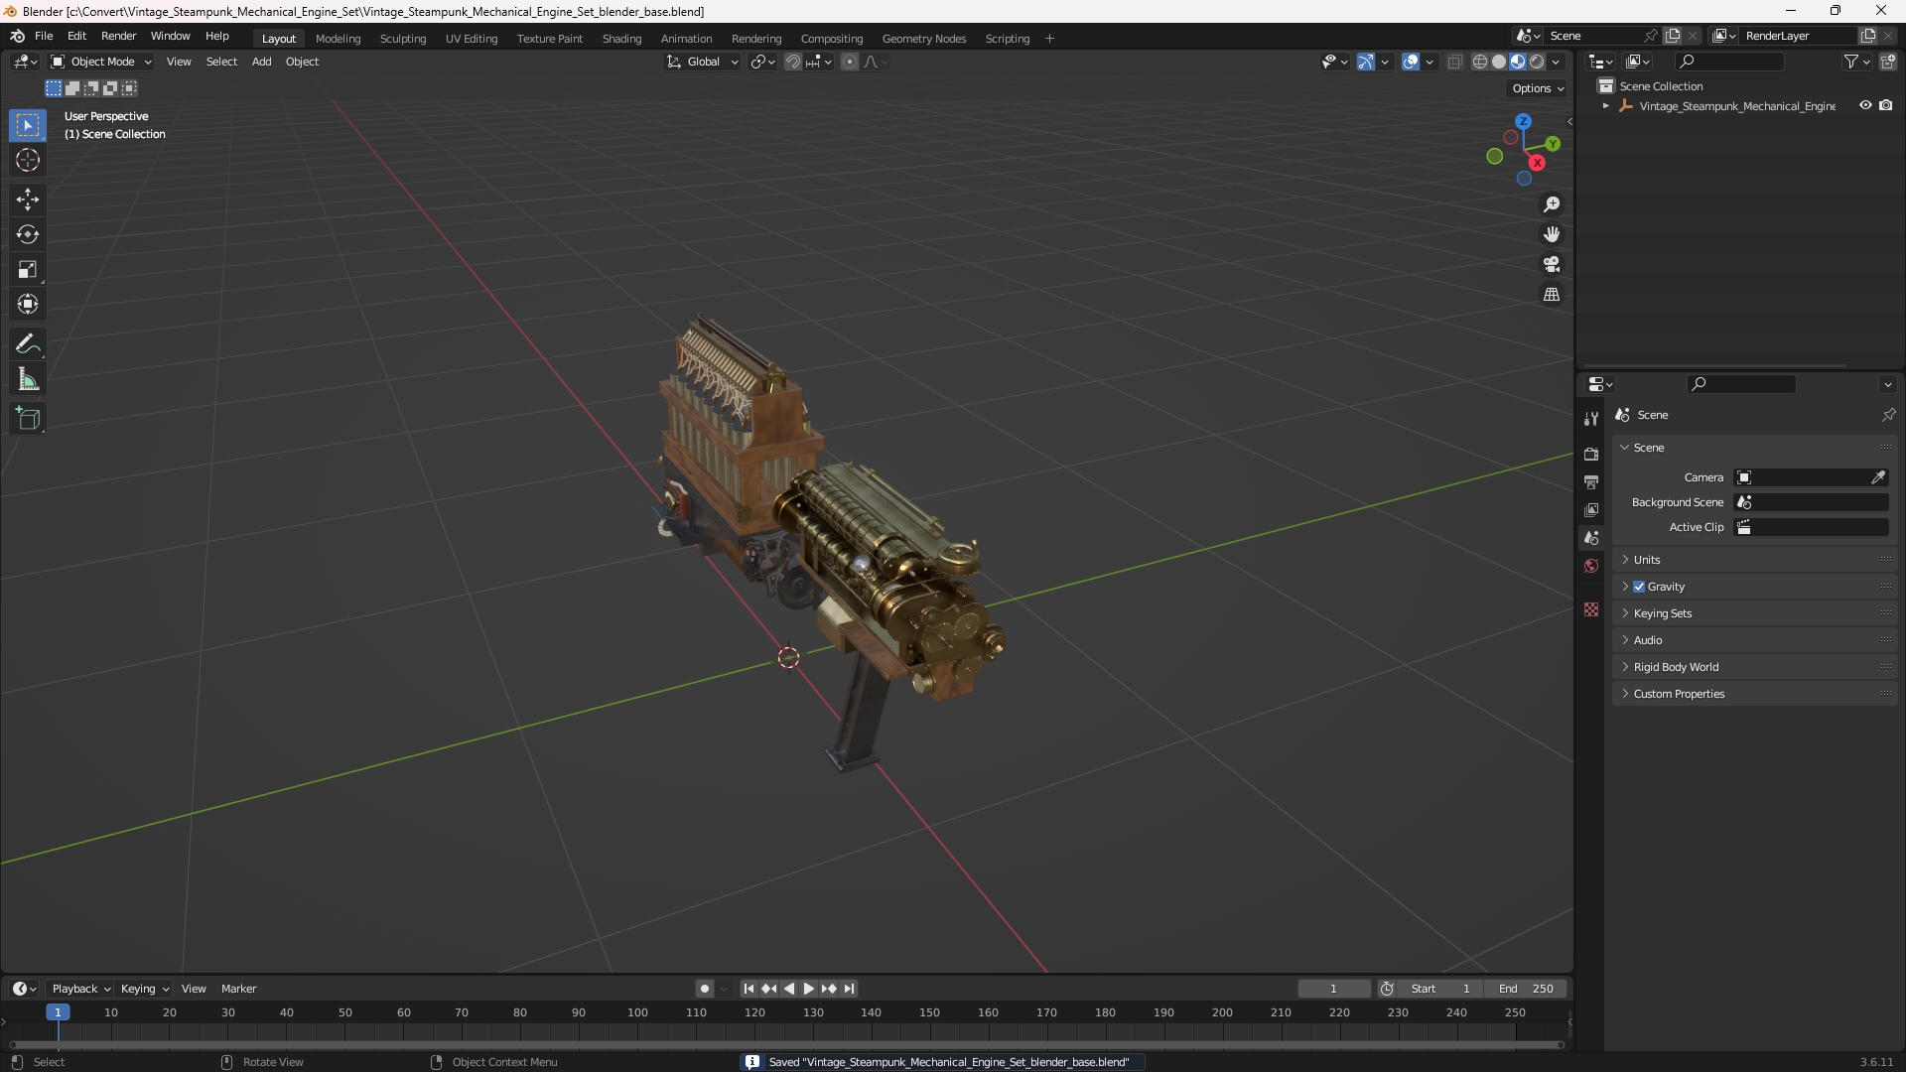Activate the Transform tool
The width and height of the screenshot is (1906, 1072).
click(x=28, y=304)
